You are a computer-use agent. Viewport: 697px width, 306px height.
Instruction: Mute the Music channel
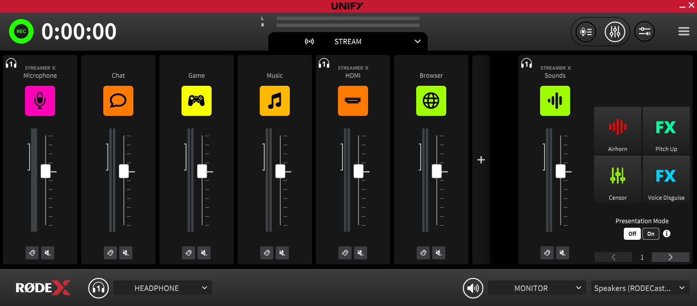coord(282,253)
